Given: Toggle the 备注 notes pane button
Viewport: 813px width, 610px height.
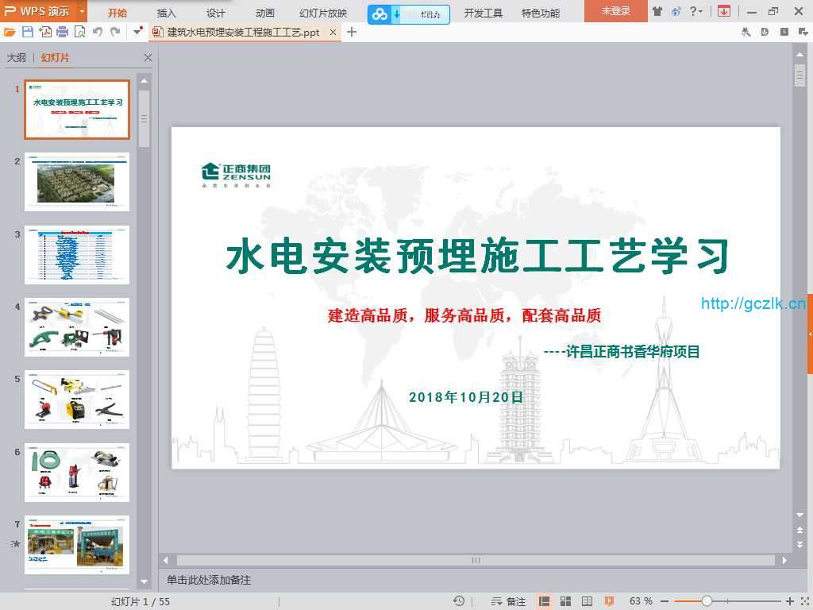Looking at the screenshot, I should coord(509,601).
